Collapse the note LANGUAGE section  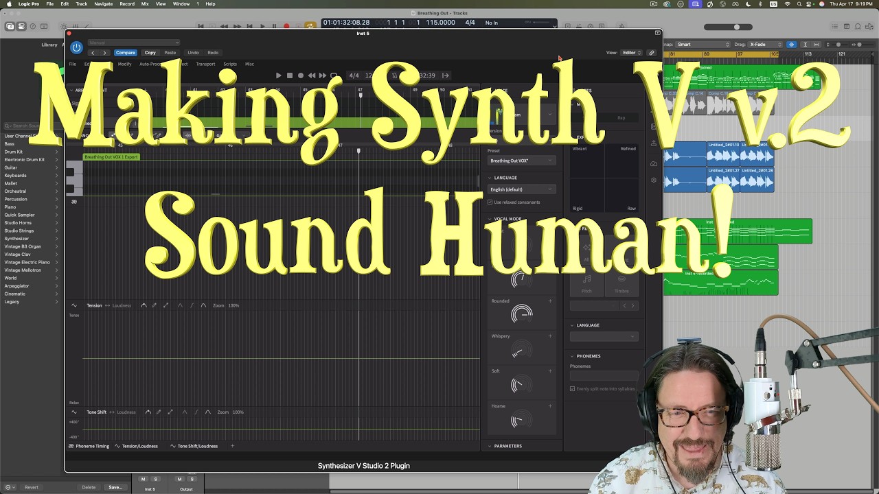572,325
